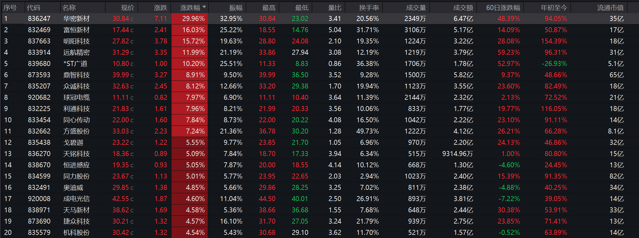
Task: Select stock 天马新材
Action: 77,210
